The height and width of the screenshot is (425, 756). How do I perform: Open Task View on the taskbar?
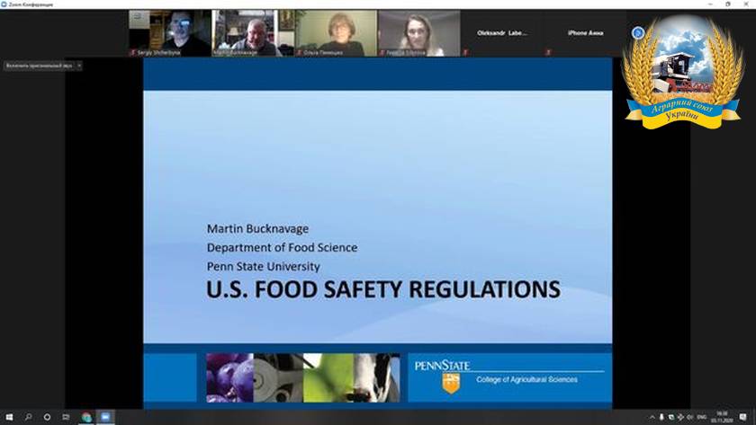coord(66,417)
